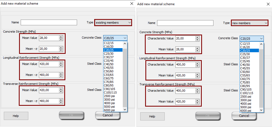This screenshot has width=272, height=127.
Task: Select C50/60 in the new members dialog list
Action: [245, 72]
